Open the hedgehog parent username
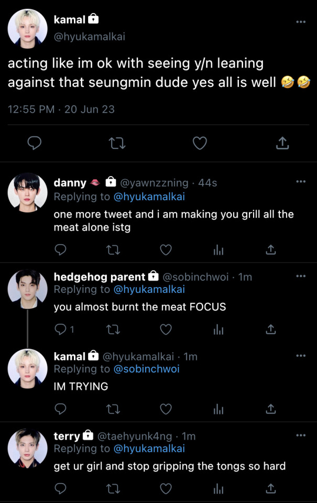The image size is (317, 503). pos(100,277)
